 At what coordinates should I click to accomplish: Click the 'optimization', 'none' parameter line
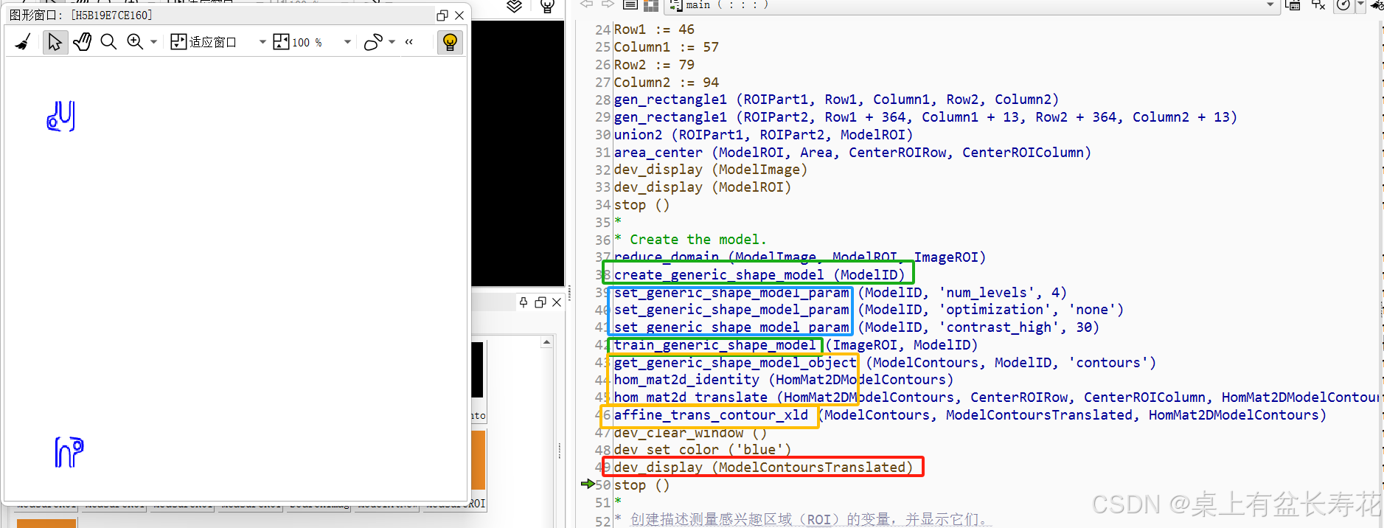click(x=869, y=310)
